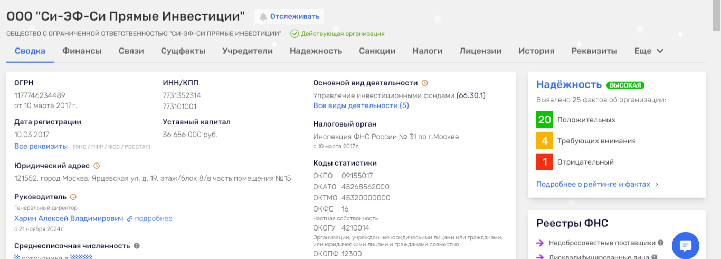Click the Харин Алексей Владимирович link

tap(69, 218)
